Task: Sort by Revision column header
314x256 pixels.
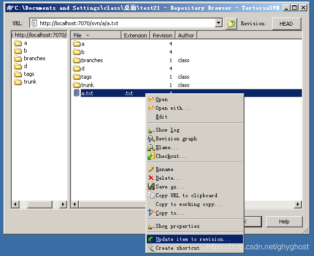Action: 163,35
